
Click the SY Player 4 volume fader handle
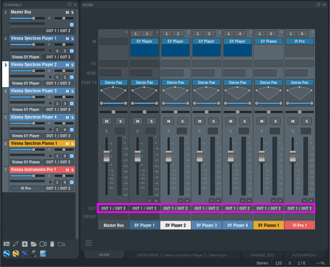click(231, 157)
